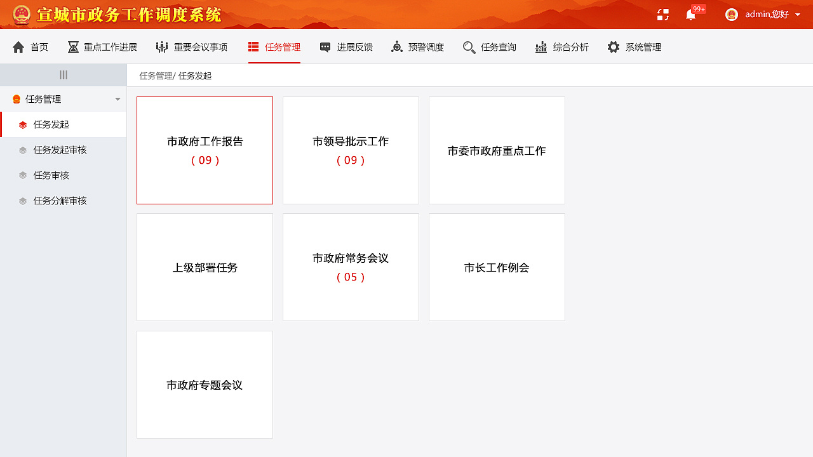Collapse the sidebar using the ||| control
Viewport: 813px width, 457px height.
tap(63, 74)
